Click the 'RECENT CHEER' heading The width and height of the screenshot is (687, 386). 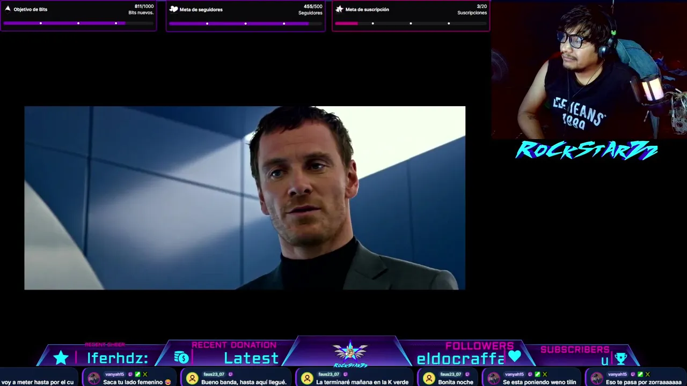pyautogui.click(x=105, y=345)
